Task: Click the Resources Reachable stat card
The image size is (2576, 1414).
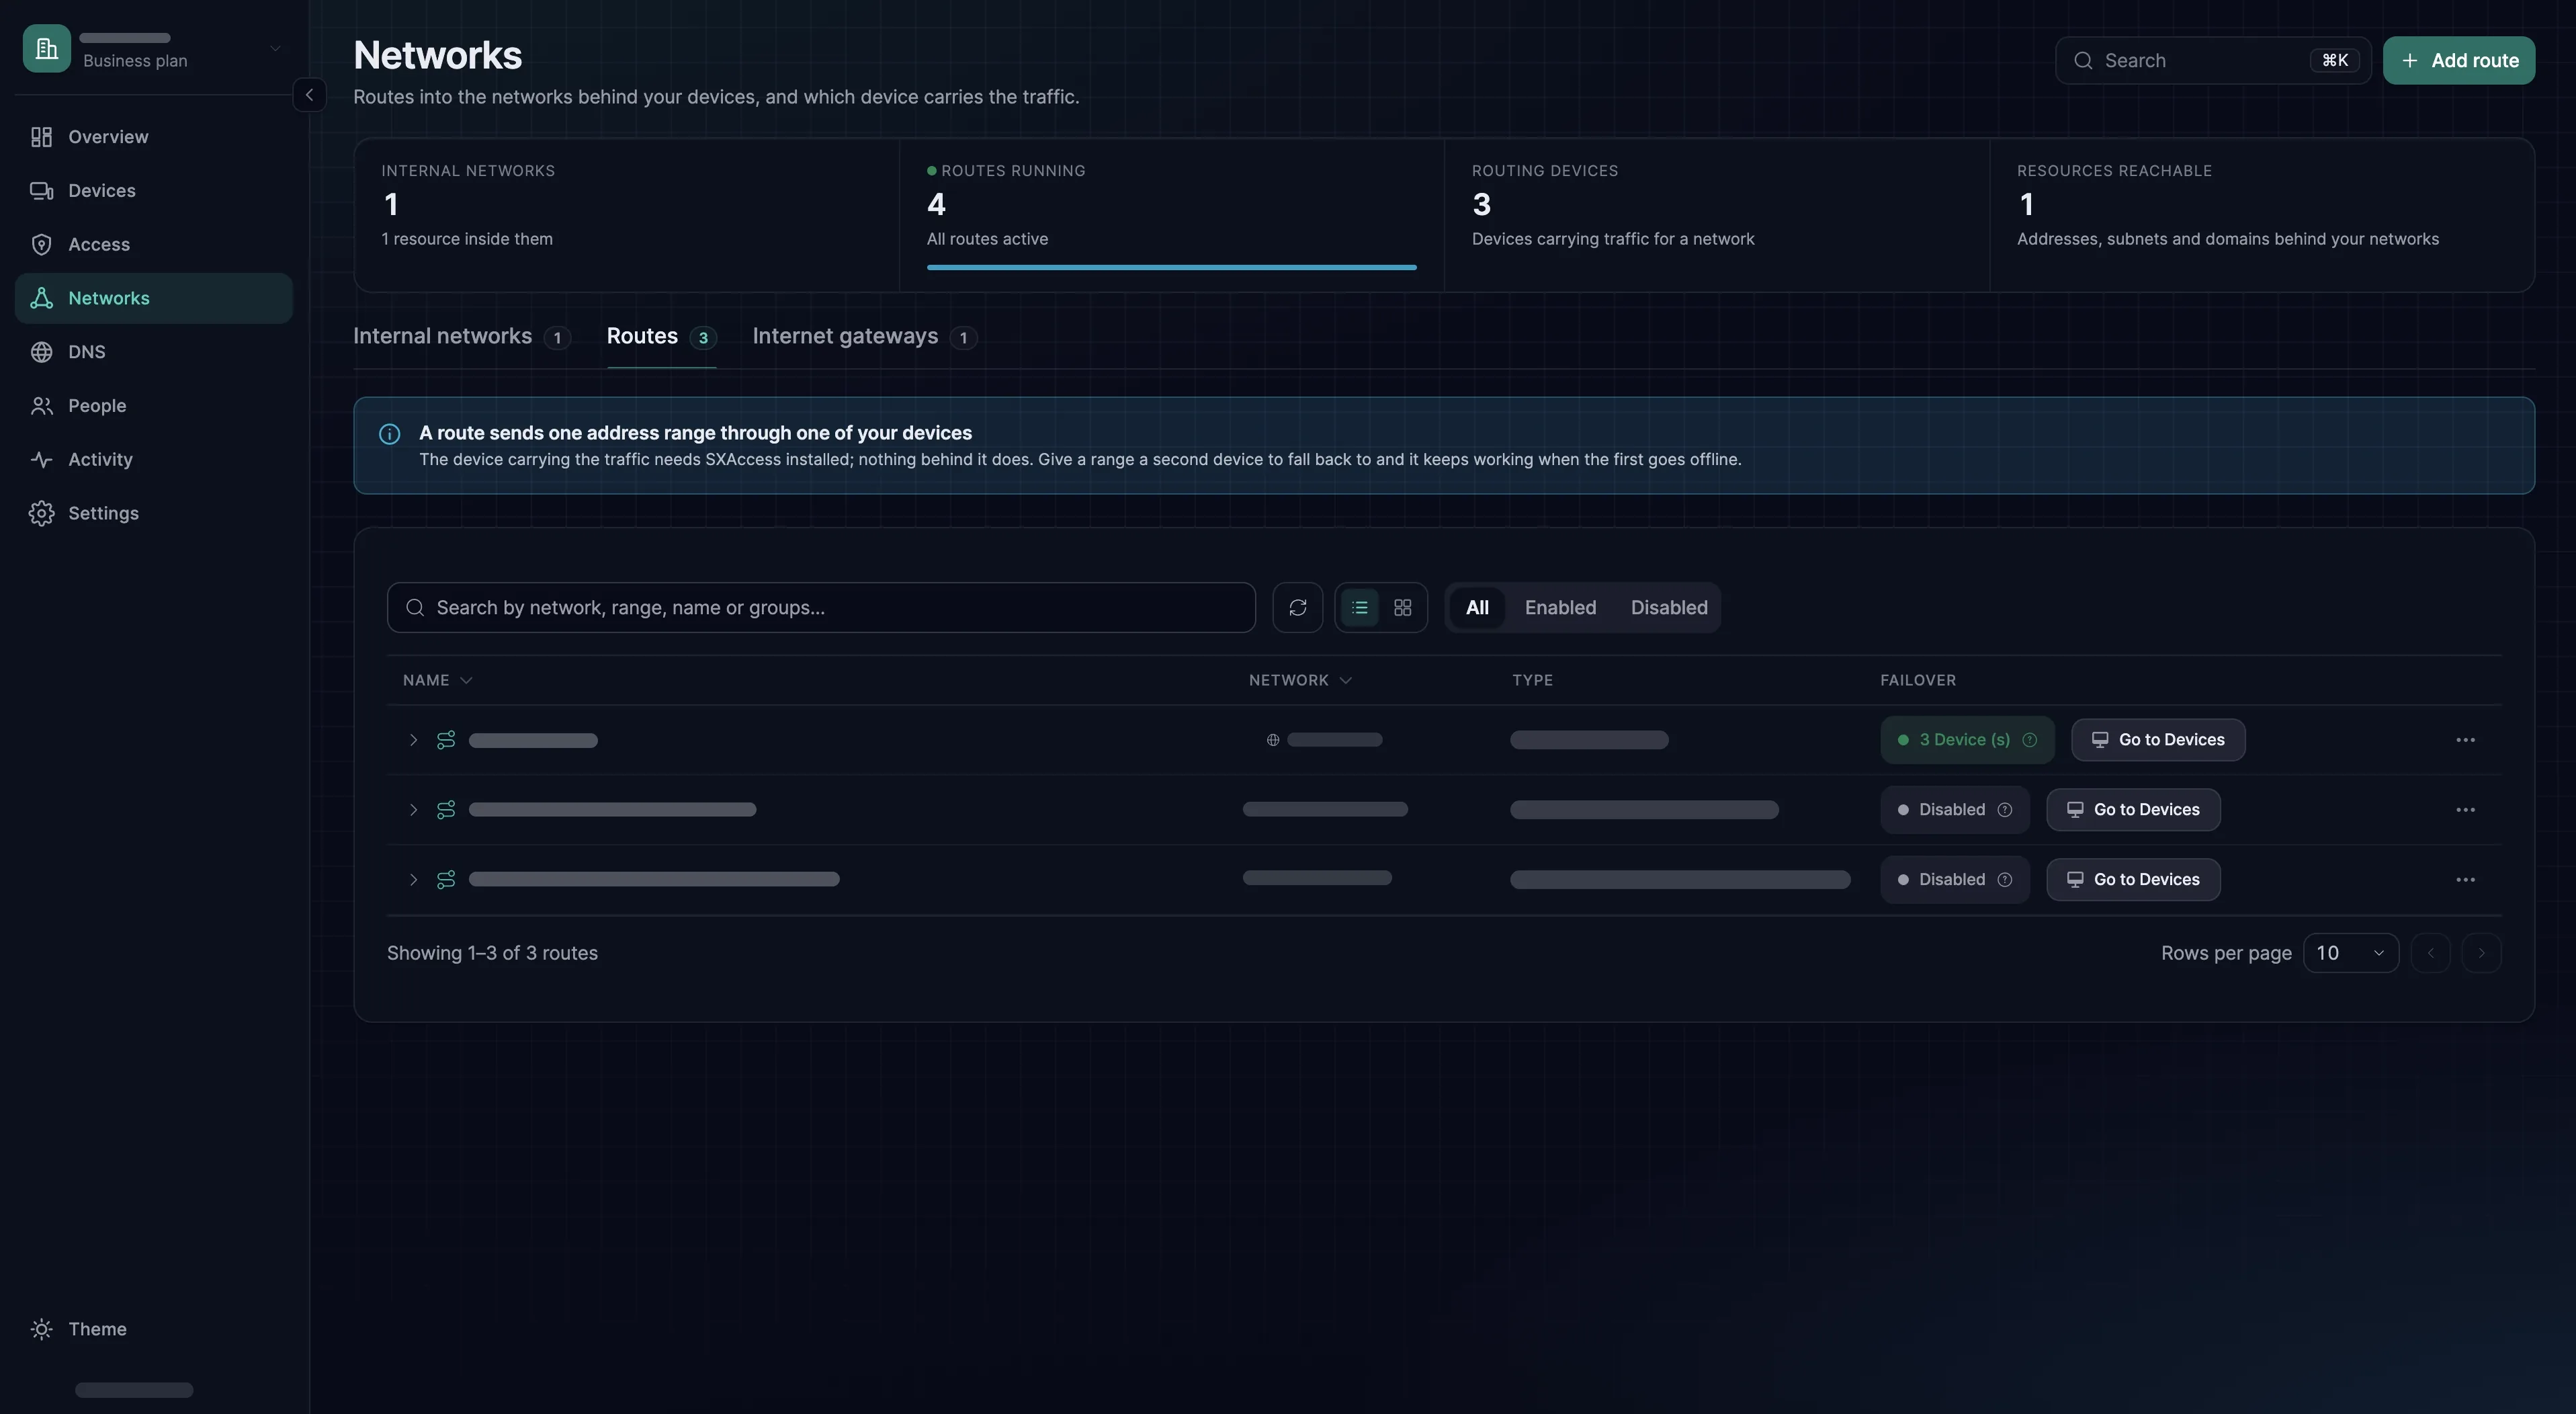Action: coord(2262,215)
